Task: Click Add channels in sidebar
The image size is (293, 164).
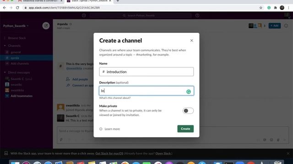Action: (x=20, y=64)
